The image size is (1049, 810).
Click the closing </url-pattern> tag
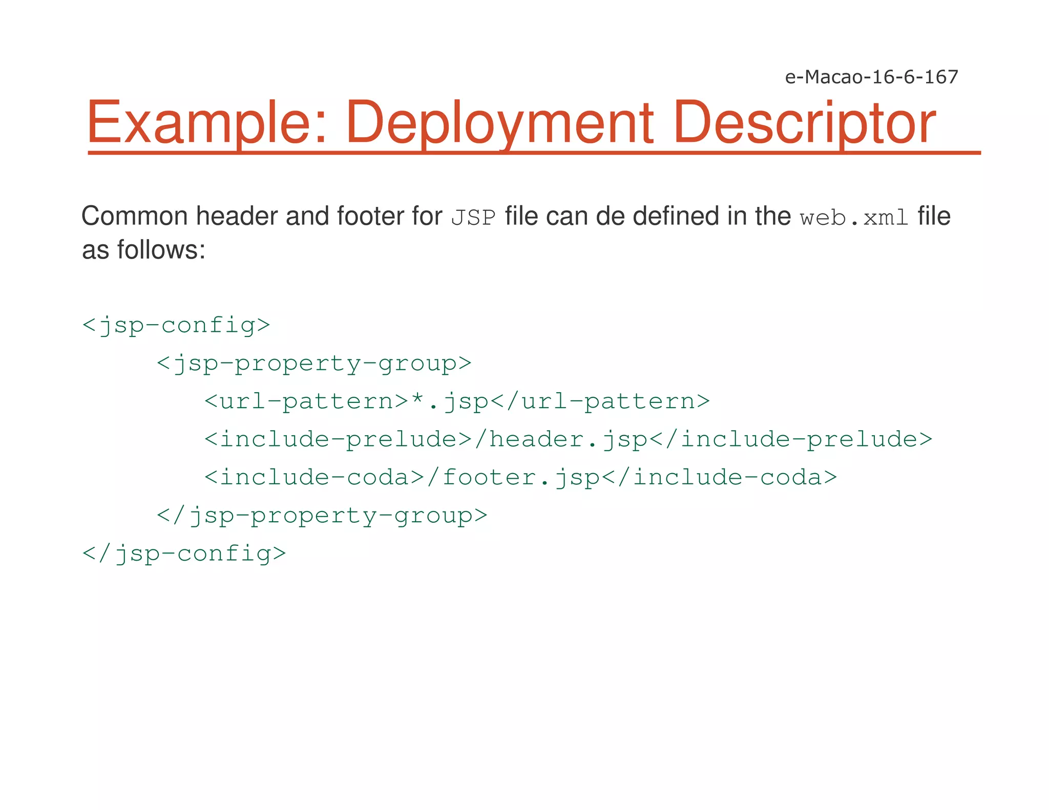coord(600,401)
